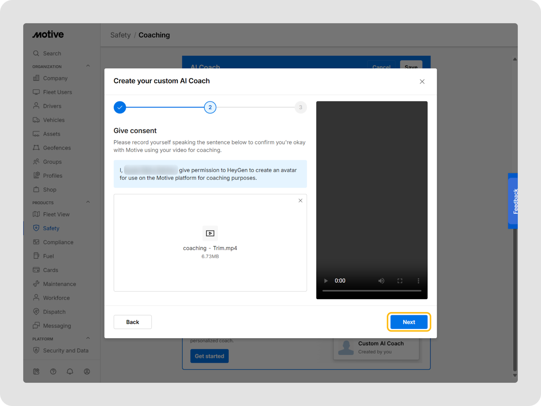Click the Next button
541x406 pixels.
click(408, 322)
